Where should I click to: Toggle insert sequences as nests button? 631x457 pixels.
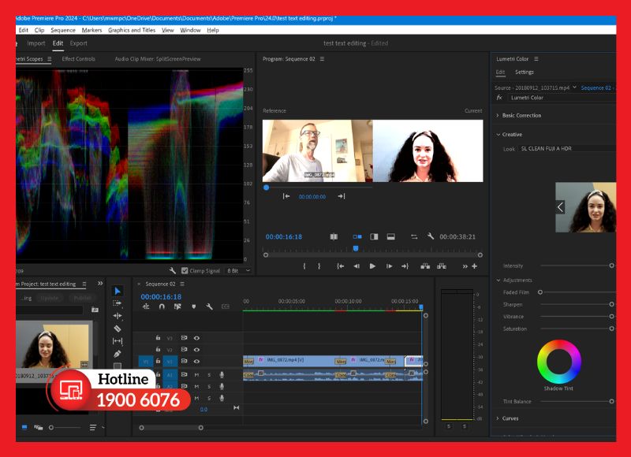[x=146, y=307]
